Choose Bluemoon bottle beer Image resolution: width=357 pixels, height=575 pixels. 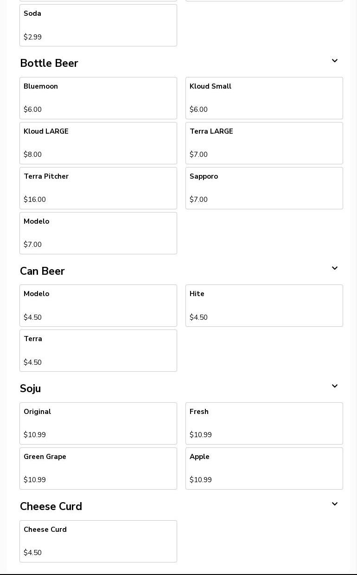pyautogui.click(x=98, y=98)
